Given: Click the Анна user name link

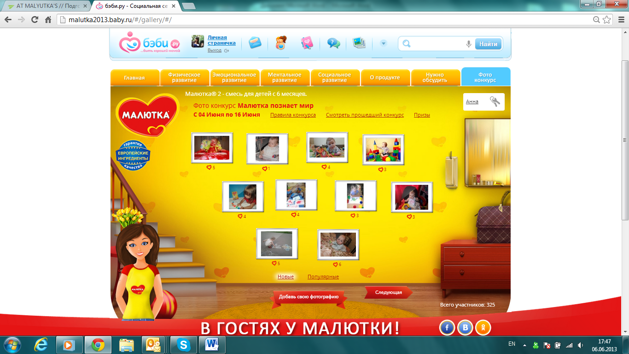Looking at the screenshot, I should (x=472, y=101).
